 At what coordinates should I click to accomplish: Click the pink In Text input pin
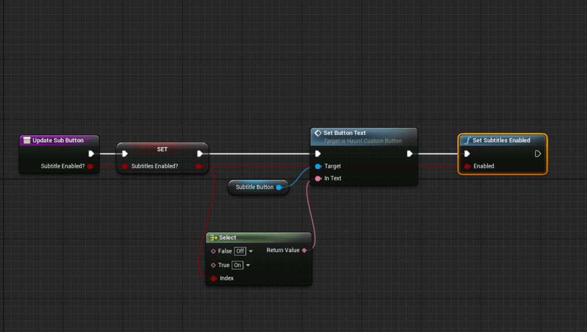[x=318, y=179]
